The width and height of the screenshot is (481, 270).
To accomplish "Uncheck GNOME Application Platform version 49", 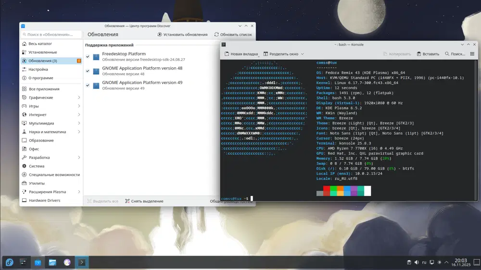I will [x=88, y=85].
